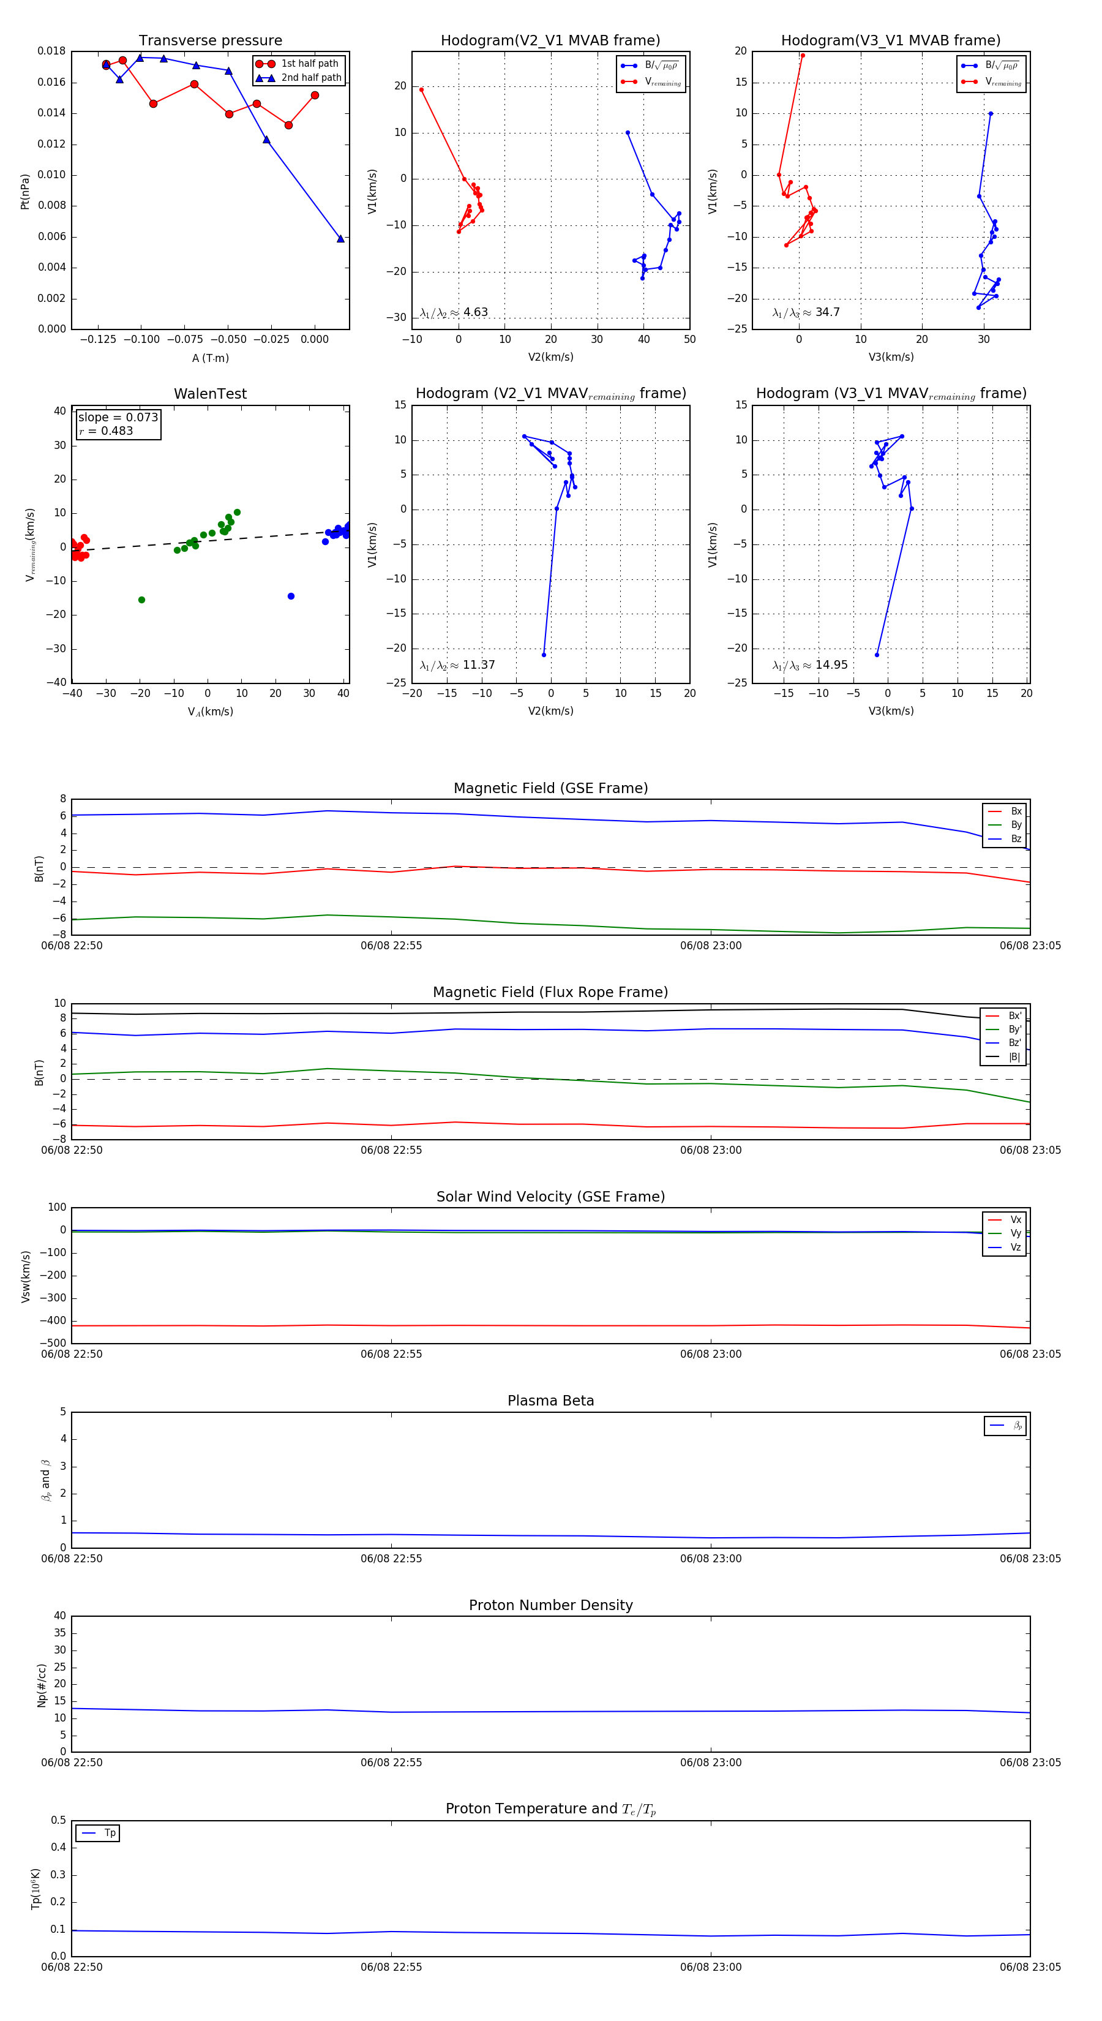Screen dimensions: 1102x2021
Task: Click the "V3(km/s)" label under V3_V1 MVAB hodogram
Action: coord(891,358)
